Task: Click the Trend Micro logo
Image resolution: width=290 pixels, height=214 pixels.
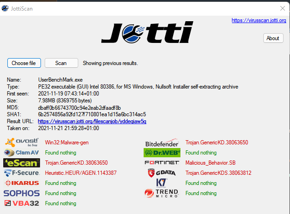Action: click(x=162, y=193)
